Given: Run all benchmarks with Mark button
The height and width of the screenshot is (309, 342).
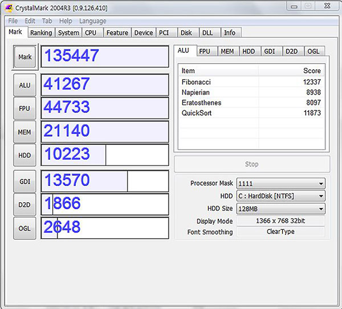Looking at the screenshot, I should click(x=25, y=57).
